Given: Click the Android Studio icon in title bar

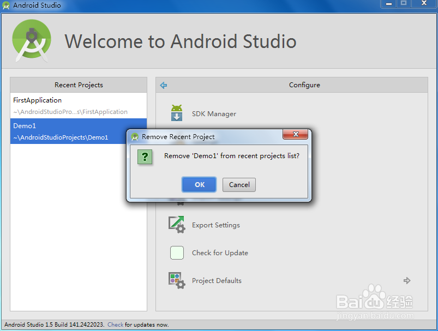Looking at the screenshot, I should tap(5, 4).
